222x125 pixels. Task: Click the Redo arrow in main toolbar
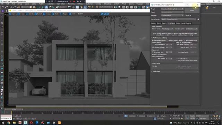7,7
